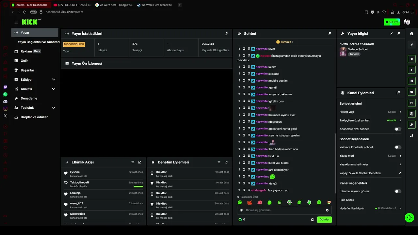The width and height of the screenshot is (418, 235).
Task: Click the Kick logo
Action: coord(31,22)
